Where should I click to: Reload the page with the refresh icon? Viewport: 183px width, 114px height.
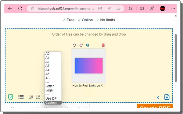[20, 9]
